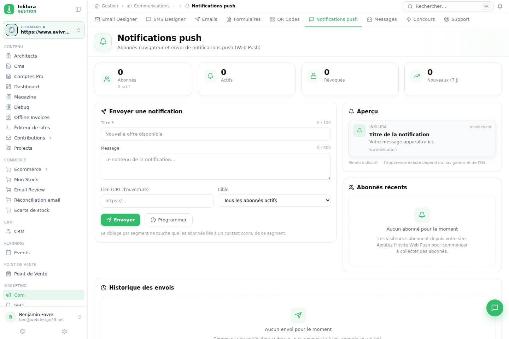Viewport: 509px width, 339px height.
Task: Open the settings gear in sidebar footer
Action: [x=64, y=331]
